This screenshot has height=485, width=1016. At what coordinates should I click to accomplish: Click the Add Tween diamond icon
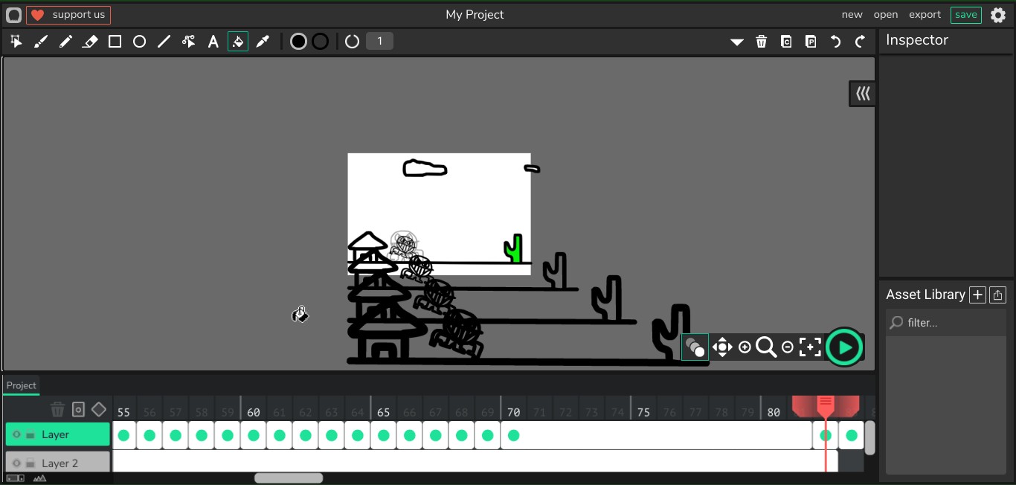coord(99,409)
